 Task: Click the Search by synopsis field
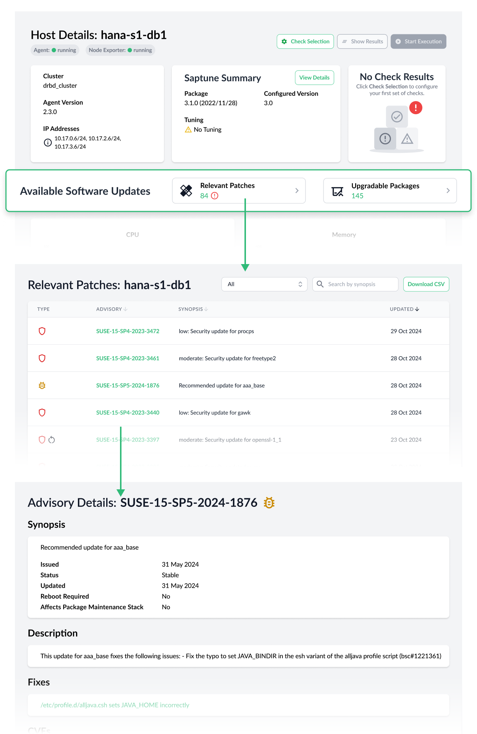coord(355,284)
